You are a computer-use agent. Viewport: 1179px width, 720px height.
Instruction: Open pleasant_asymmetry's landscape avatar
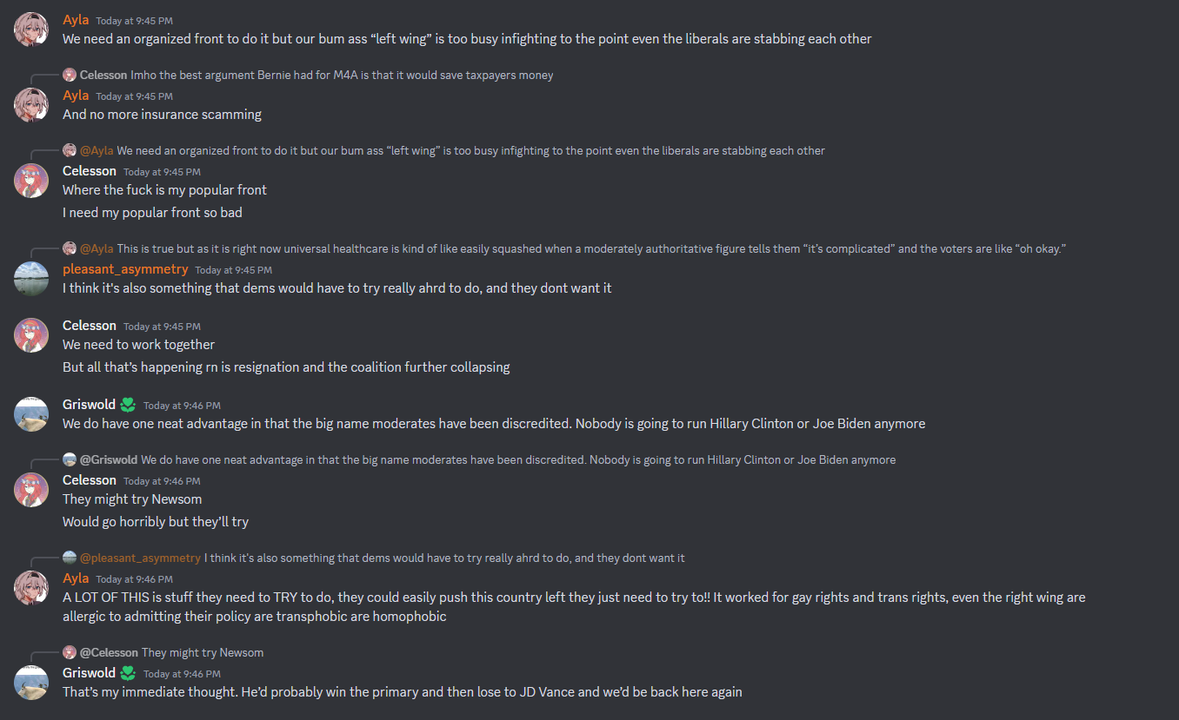[31, 278]
